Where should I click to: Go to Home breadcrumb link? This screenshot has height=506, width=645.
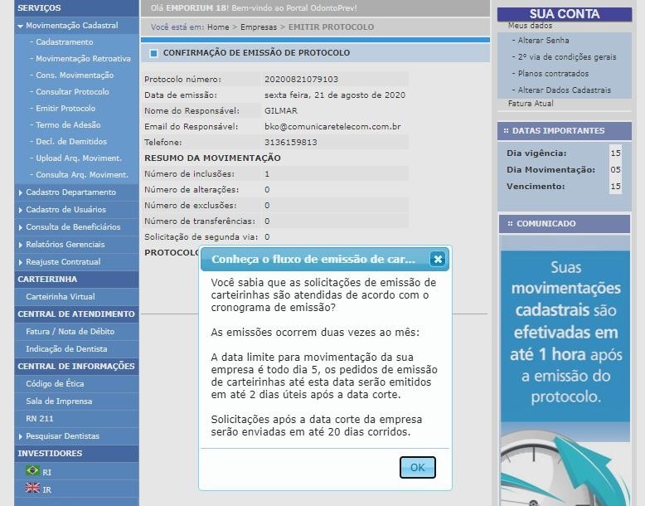218,27
